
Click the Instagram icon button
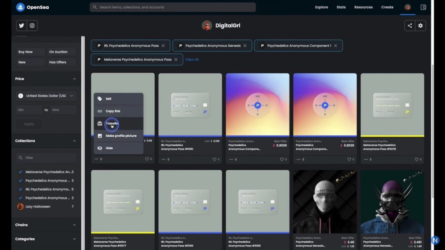32,26
